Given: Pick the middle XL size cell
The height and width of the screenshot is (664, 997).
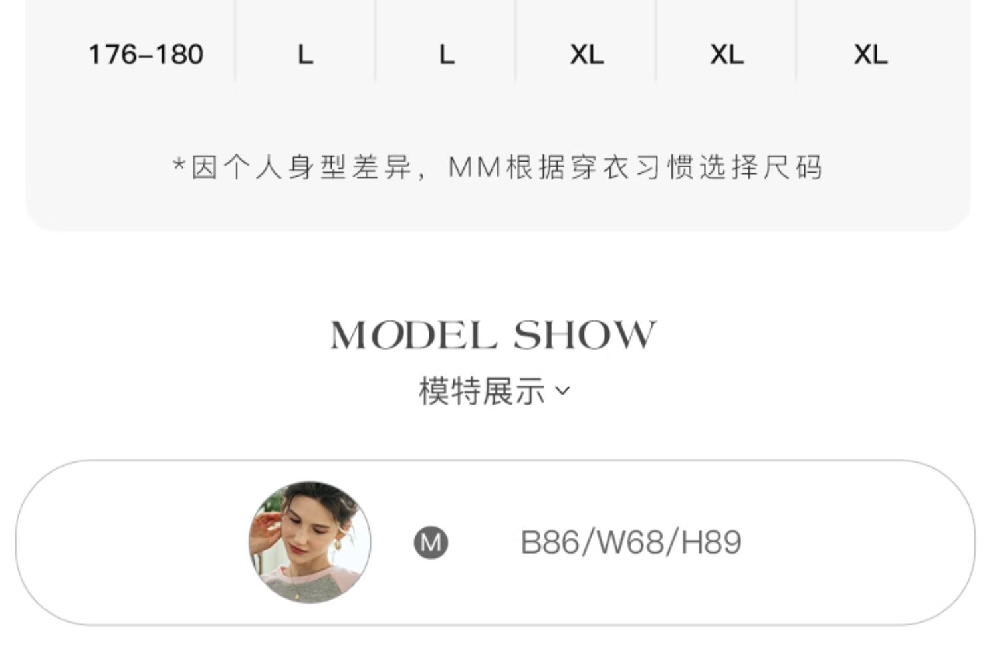Looking at the screenshot, I should point(727,55).
